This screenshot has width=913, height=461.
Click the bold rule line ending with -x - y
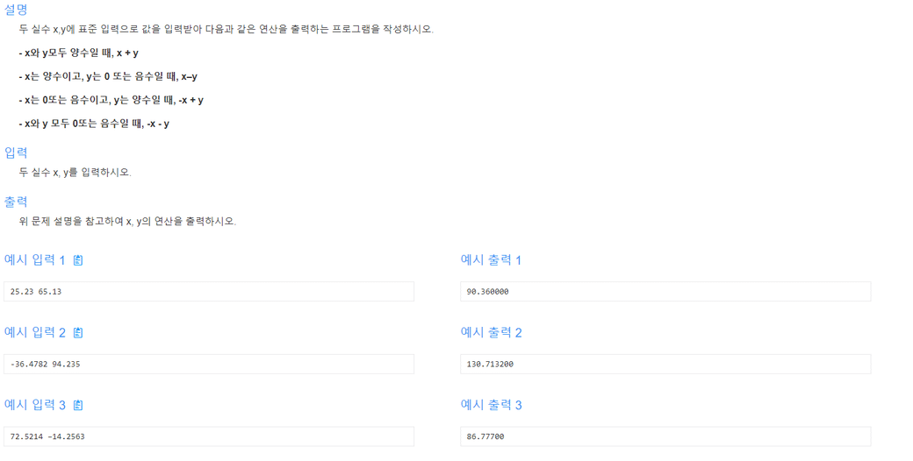94,124
